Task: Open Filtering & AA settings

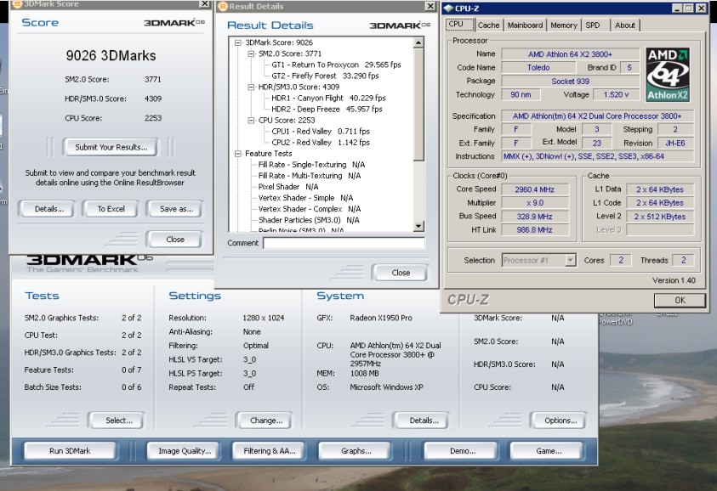Action: [270, 451]
